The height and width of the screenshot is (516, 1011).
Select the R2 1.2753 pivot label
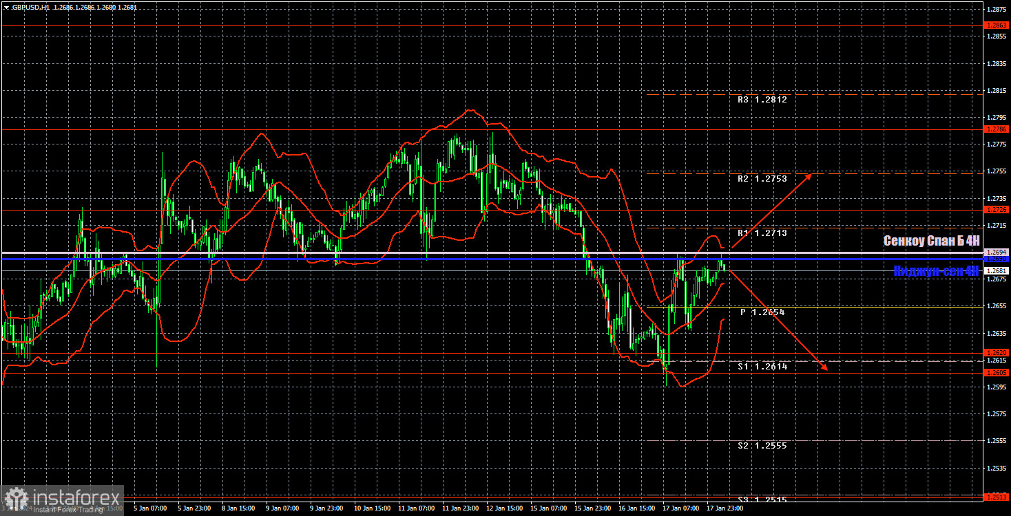762,178
